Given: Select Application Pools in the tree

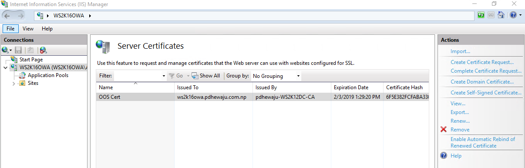Looking at the screenshot, I should click(48, 75).
